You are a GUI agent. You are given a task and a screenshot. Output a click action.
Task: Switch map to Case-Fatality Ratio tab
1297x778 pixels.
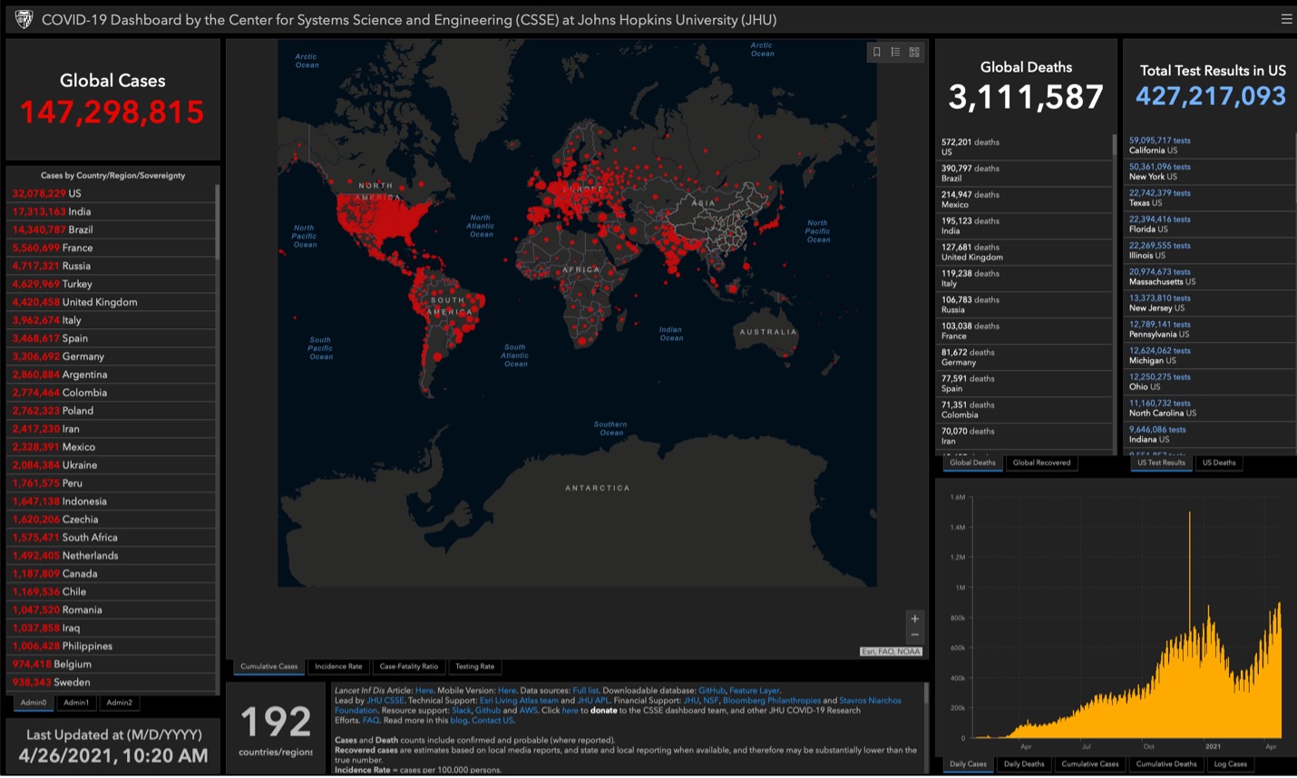(408, 666)
